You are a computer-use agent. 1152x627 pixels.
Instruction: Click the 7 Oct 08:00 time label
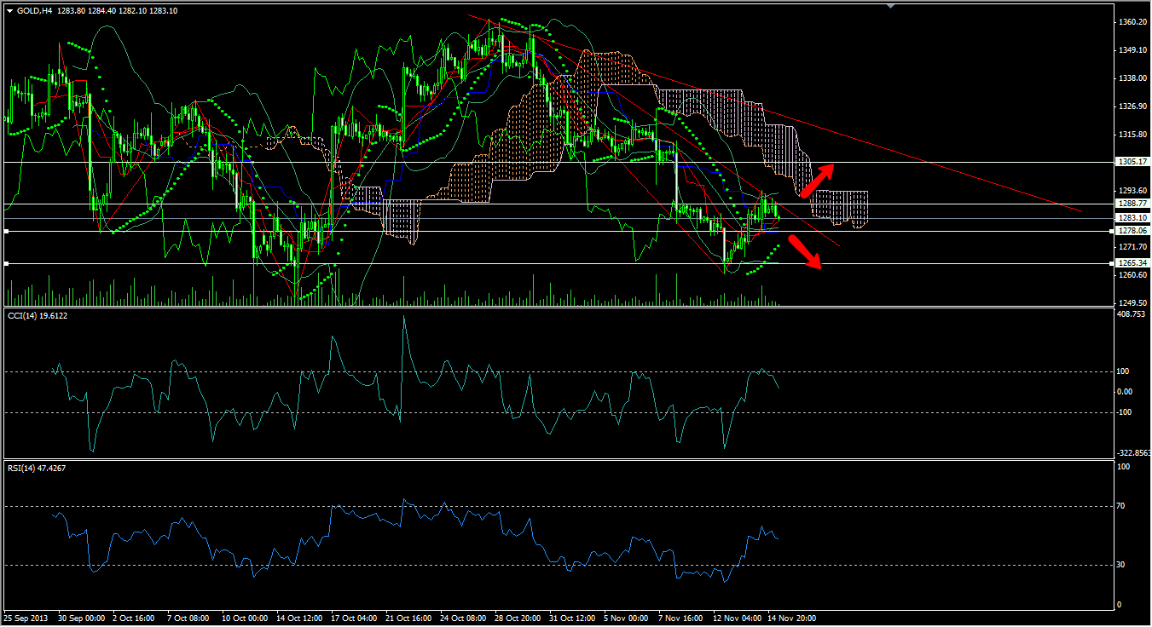[x=190, y=619]
